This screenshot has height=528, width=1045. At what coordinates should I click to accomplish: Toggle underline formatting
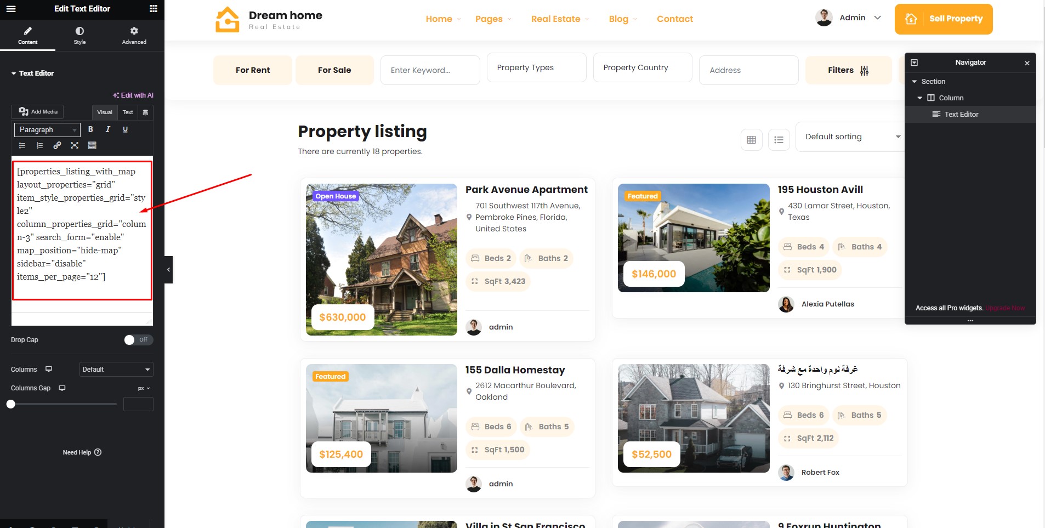[x=126, y=129]
